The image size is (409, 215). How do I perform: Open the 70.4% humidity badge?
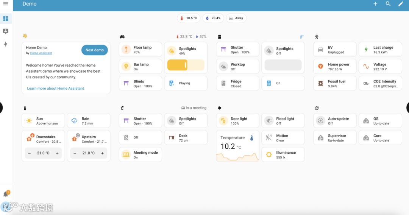(x=213, y=18)
